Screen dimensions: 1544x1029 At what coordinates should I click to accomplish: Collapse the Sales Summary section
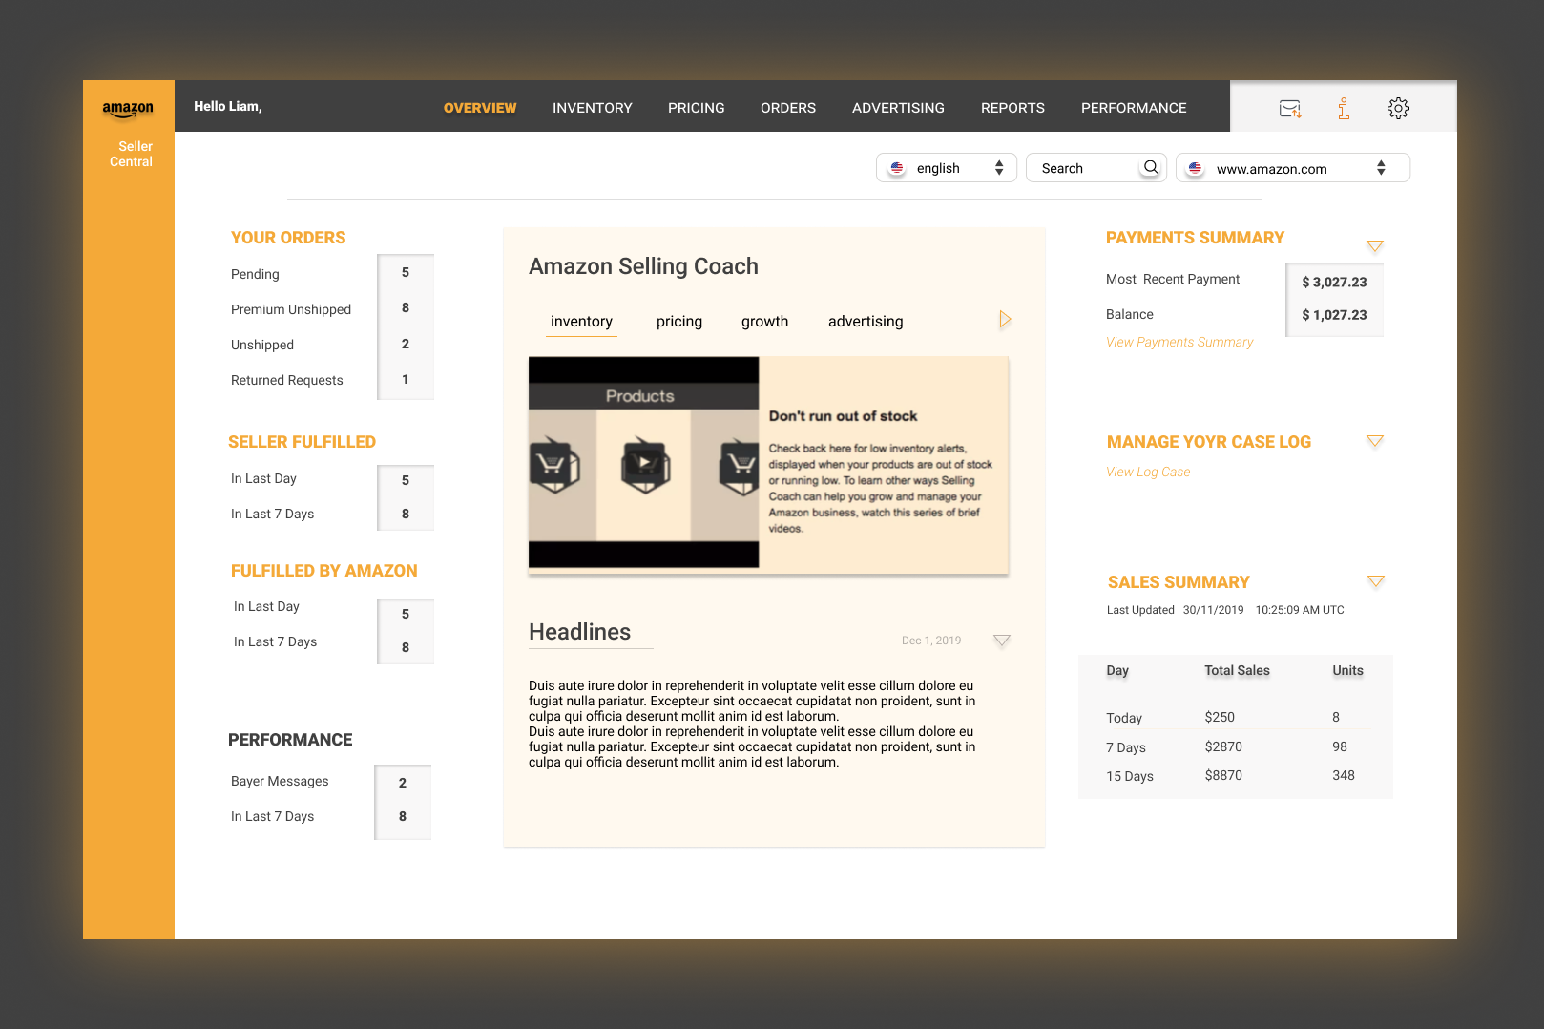coord(1376,581)
